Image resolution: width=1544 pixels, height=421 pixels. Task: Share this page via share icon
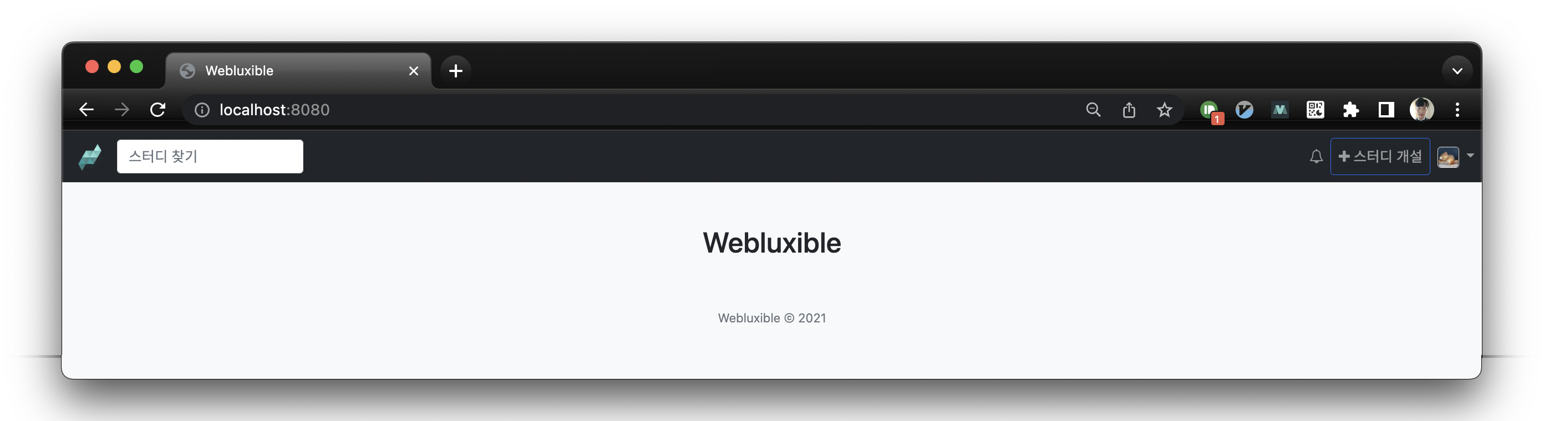[1129, 110]
